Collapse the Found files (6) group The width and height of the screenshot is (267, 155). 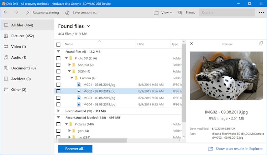tap(58, 51)
